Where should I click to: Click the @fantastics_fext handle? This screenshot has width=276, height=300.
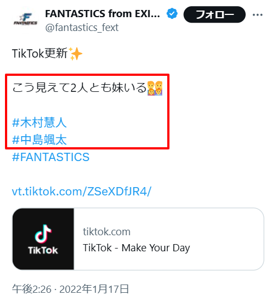82,28
